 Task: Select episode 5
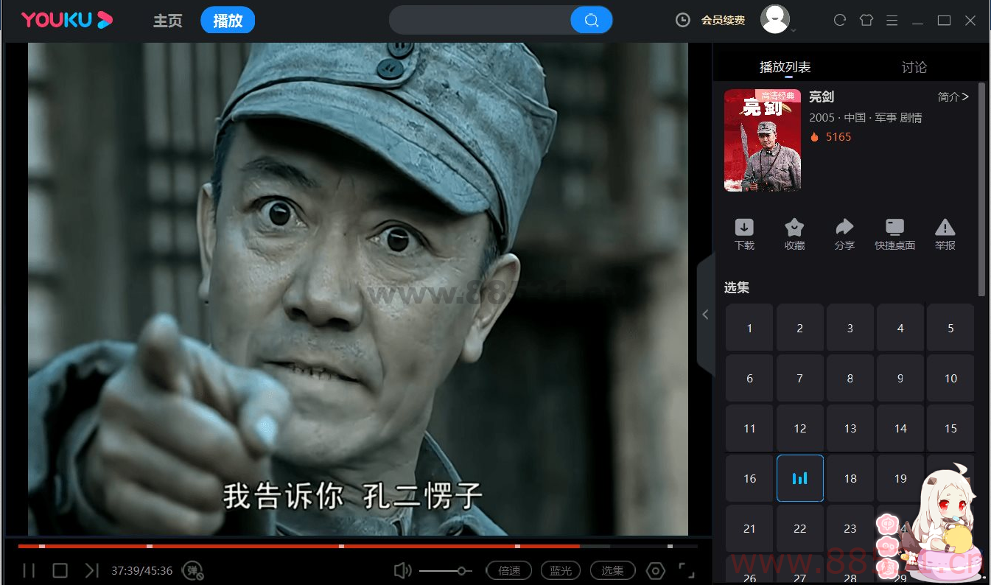pyautogui.click(x=950, y=328)
